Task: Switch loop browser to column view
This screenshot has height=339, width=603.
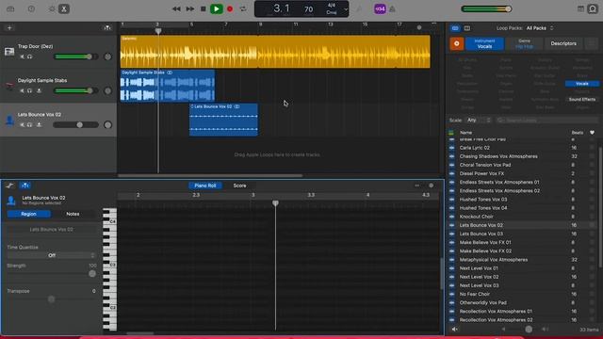Action: (467, 28)
